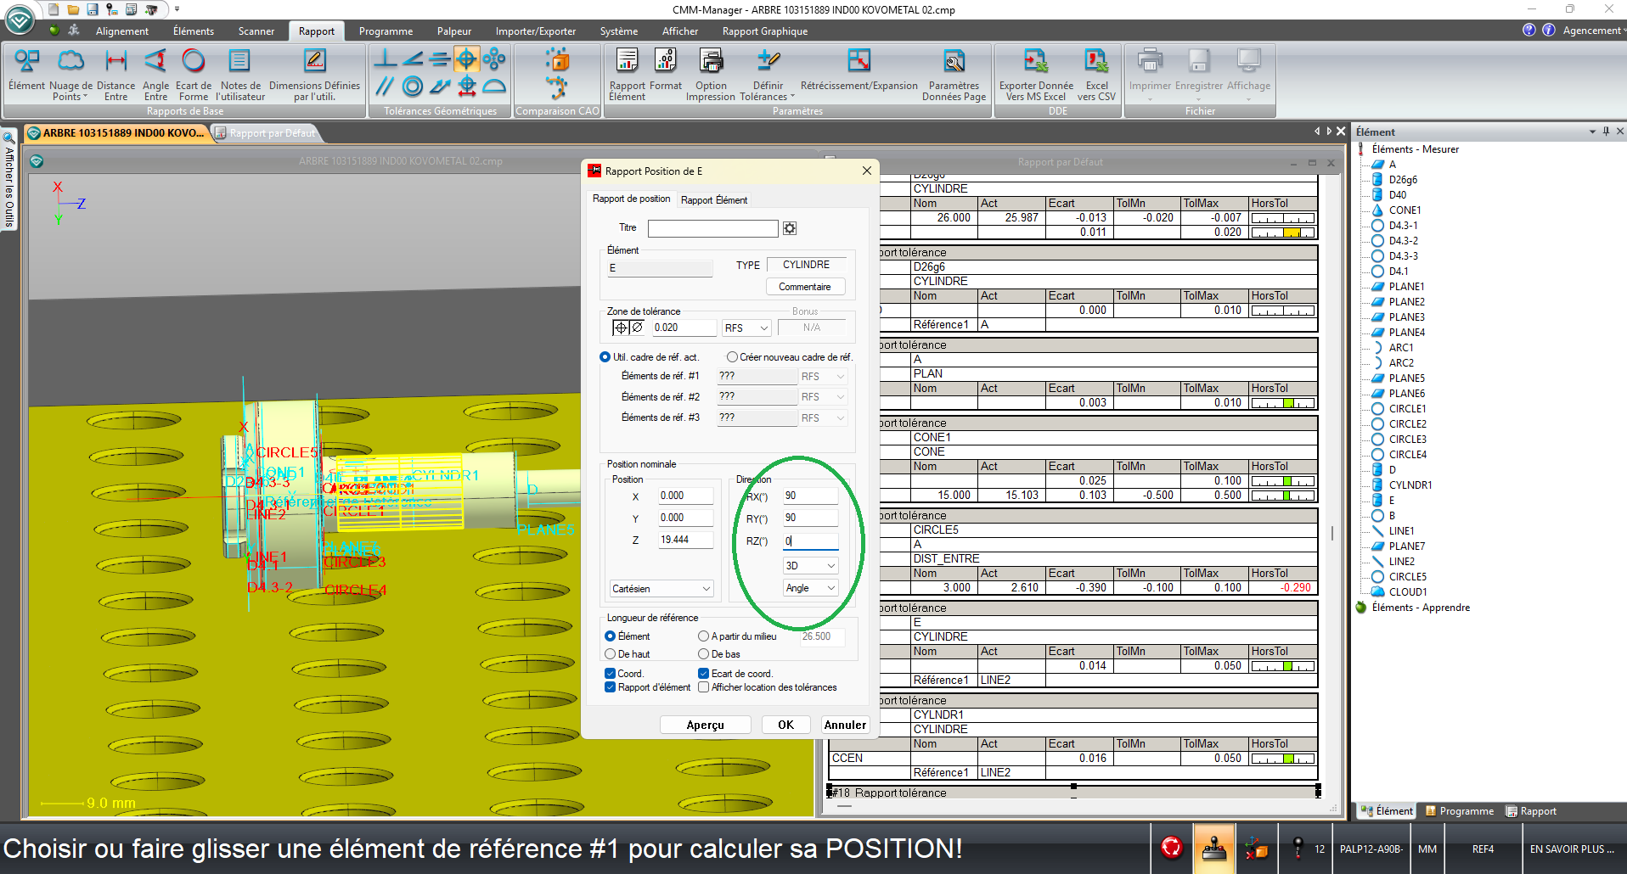Open the RFS material condition dropdown
This screenshot has height=874, width=1627.
746,328
